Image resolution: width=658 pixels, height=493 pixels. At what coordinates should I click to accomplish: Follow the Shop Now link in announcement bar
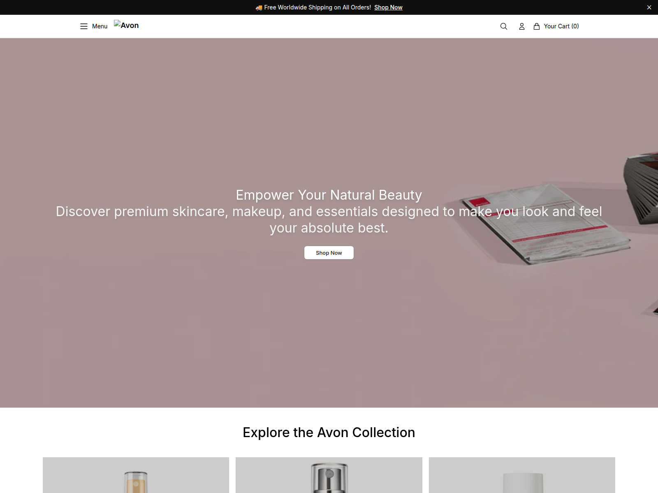tap(388, 7)
